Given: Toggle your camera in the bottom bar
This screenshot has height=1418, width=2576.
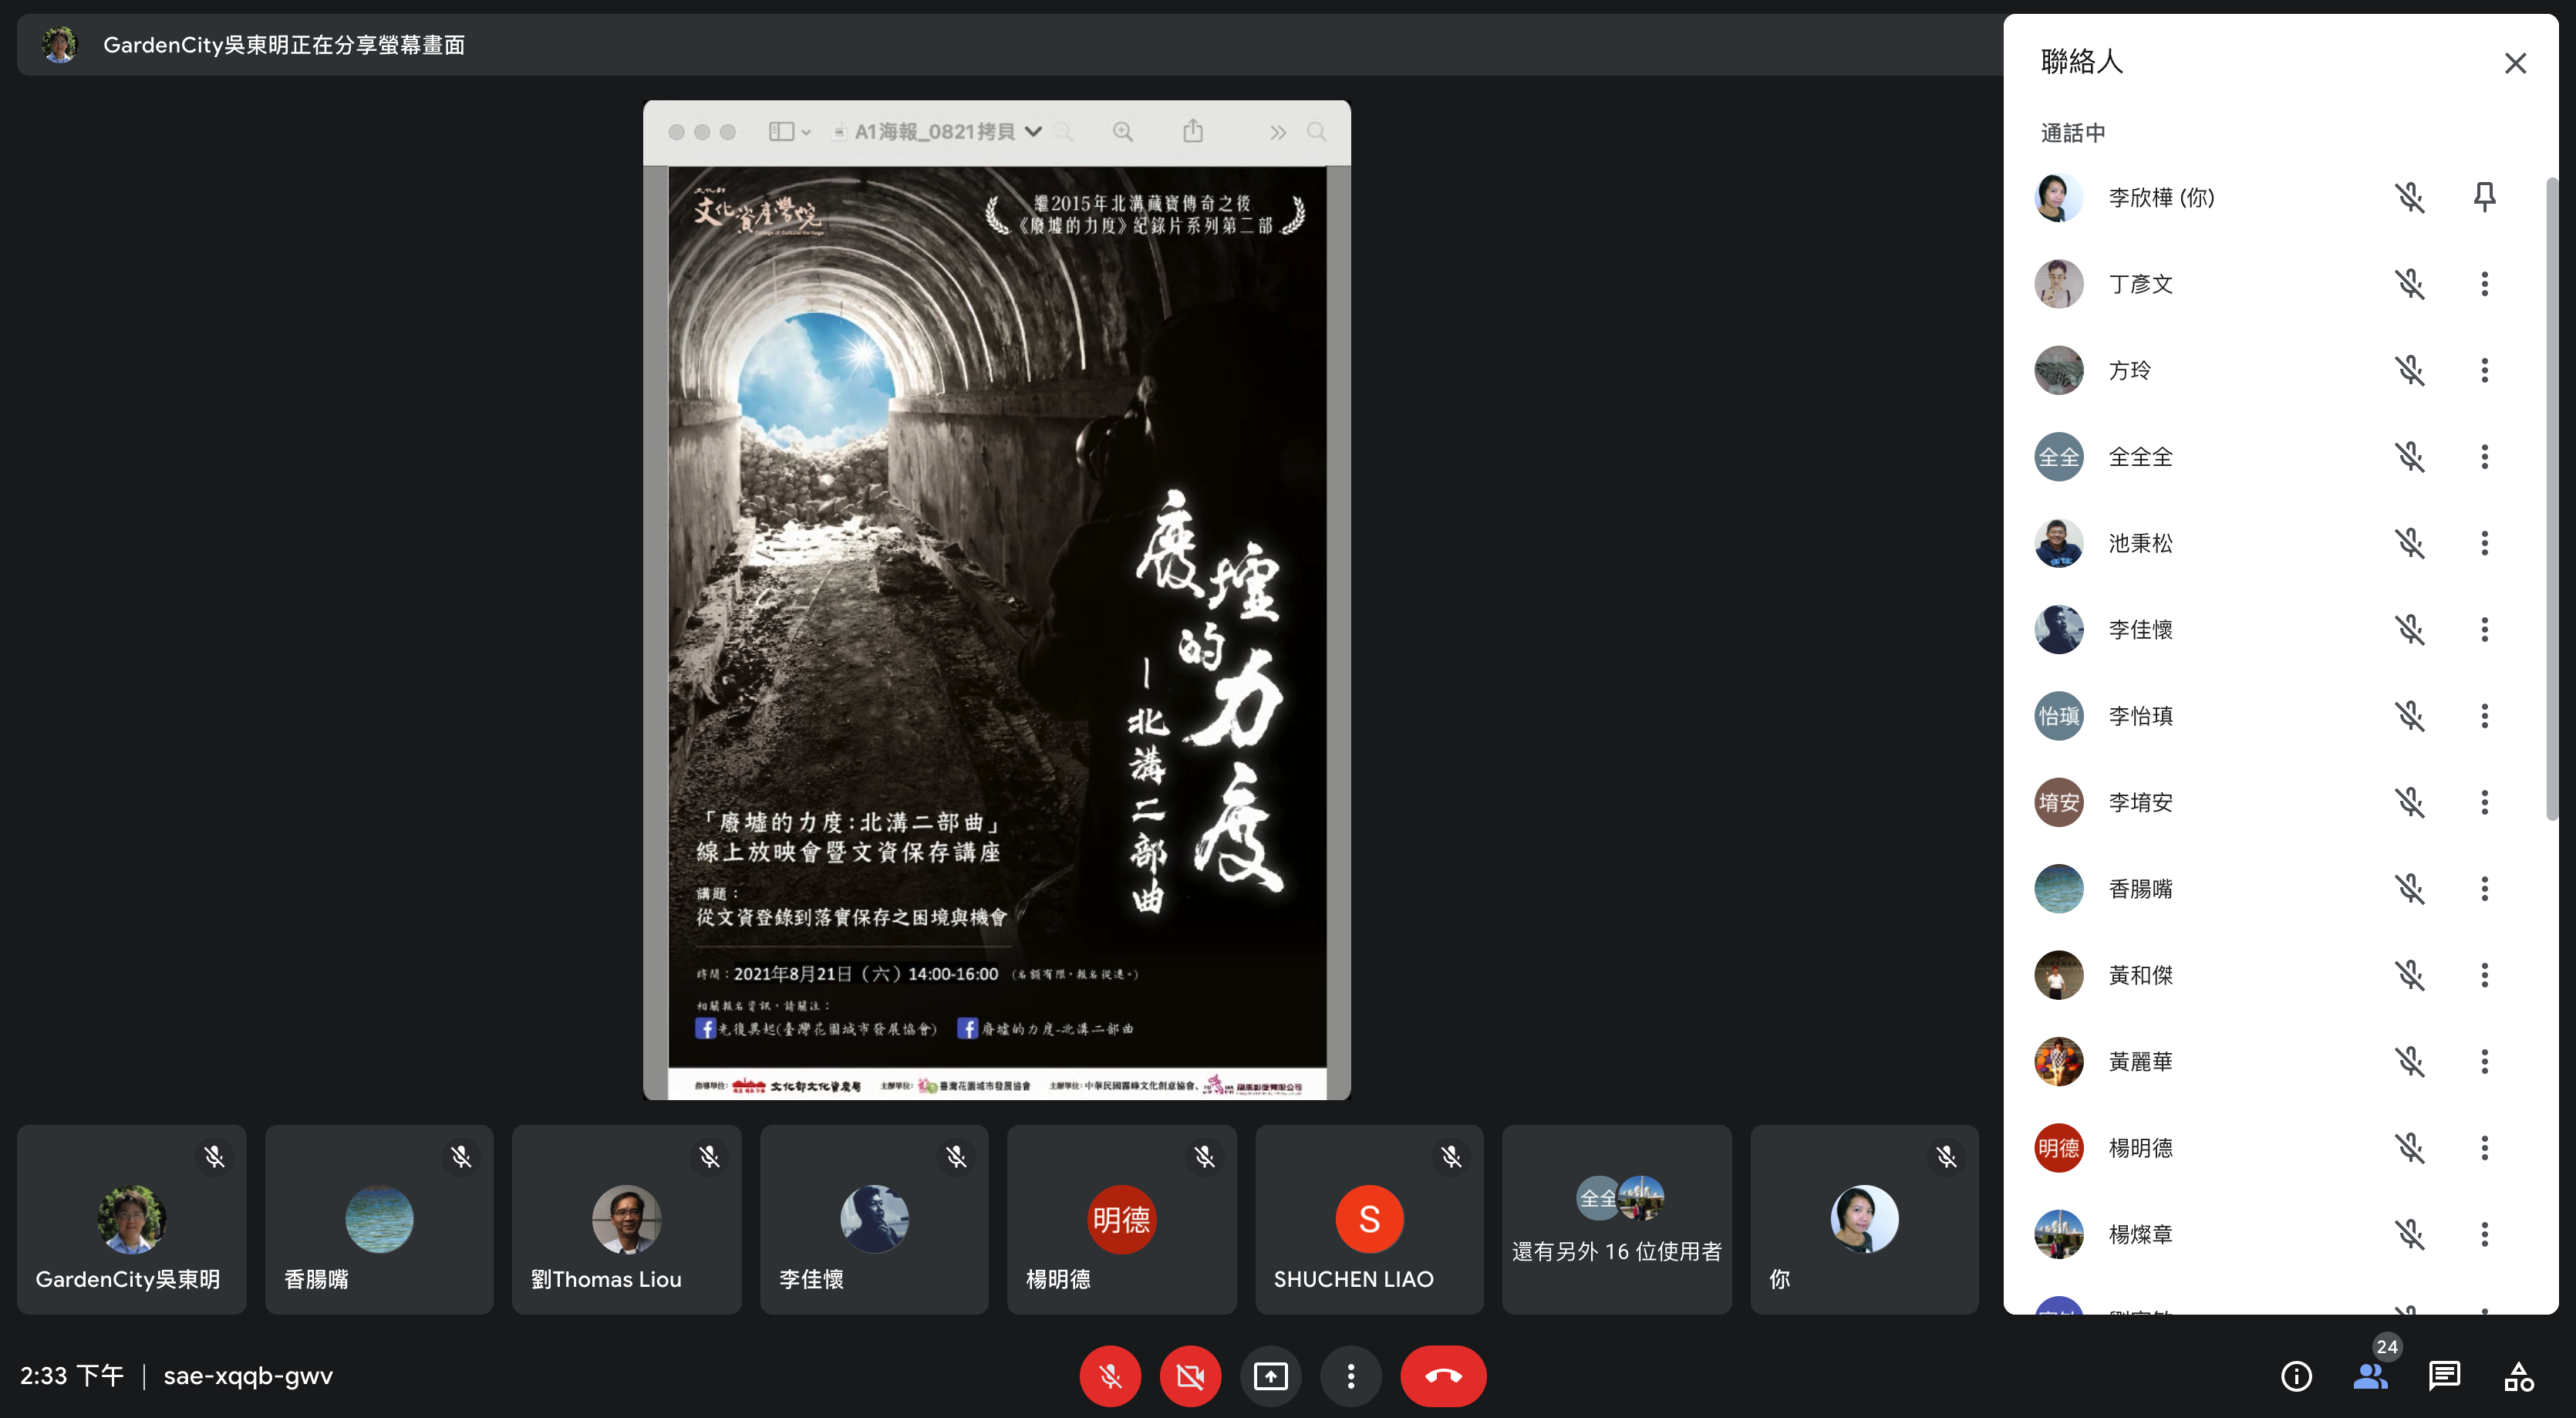Looking at the screenshot, I should (1190, 1376).
